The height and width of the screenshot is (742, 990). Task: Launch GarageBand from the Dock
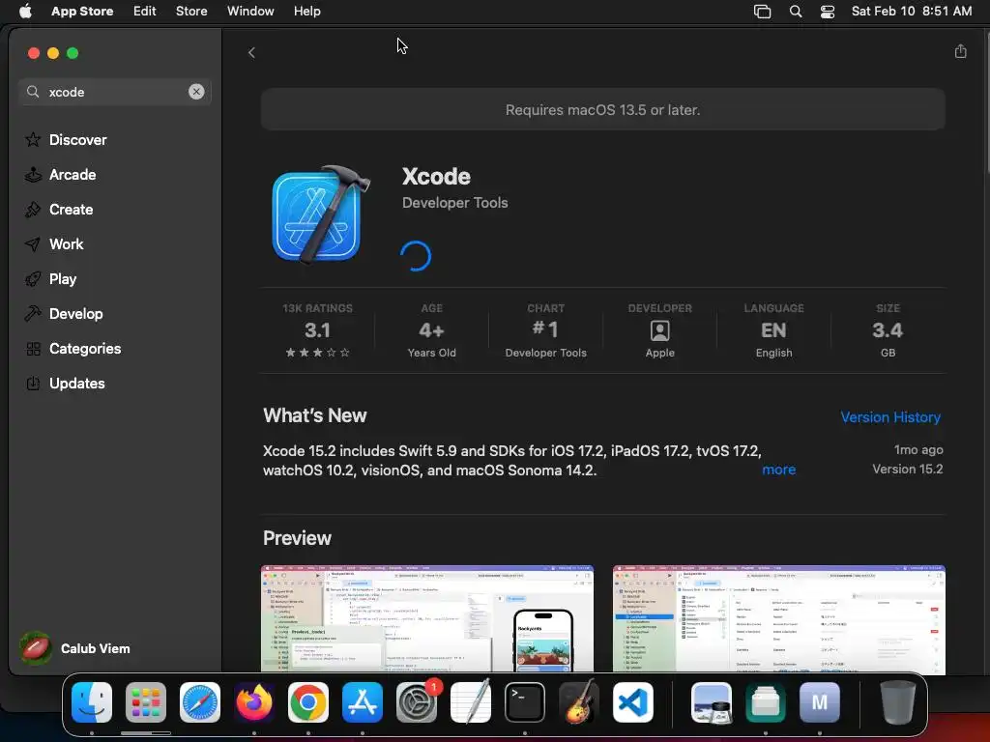(579, 702)
